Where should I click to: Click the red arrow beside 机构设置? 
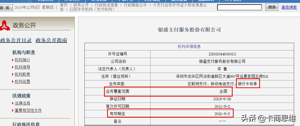[13, 82]
